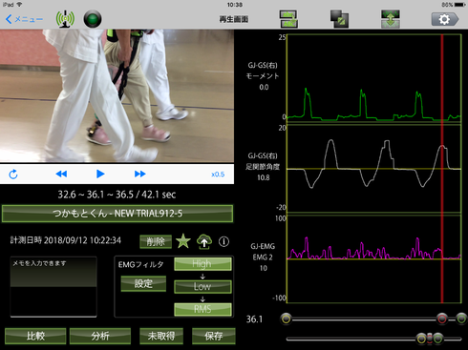The image size is (468, 350).
Task: Tap the vertical graph scale arrows icon
Action: (391, 19)
